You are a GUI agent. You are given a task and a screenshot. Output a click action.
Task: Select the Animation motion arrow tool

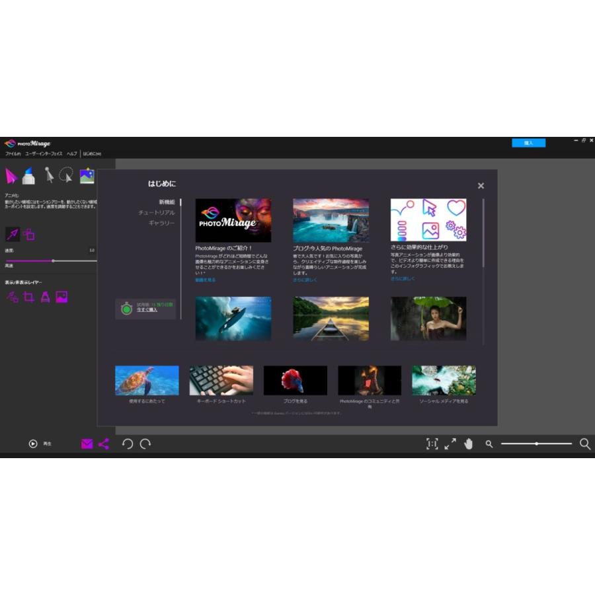(12, 175)
